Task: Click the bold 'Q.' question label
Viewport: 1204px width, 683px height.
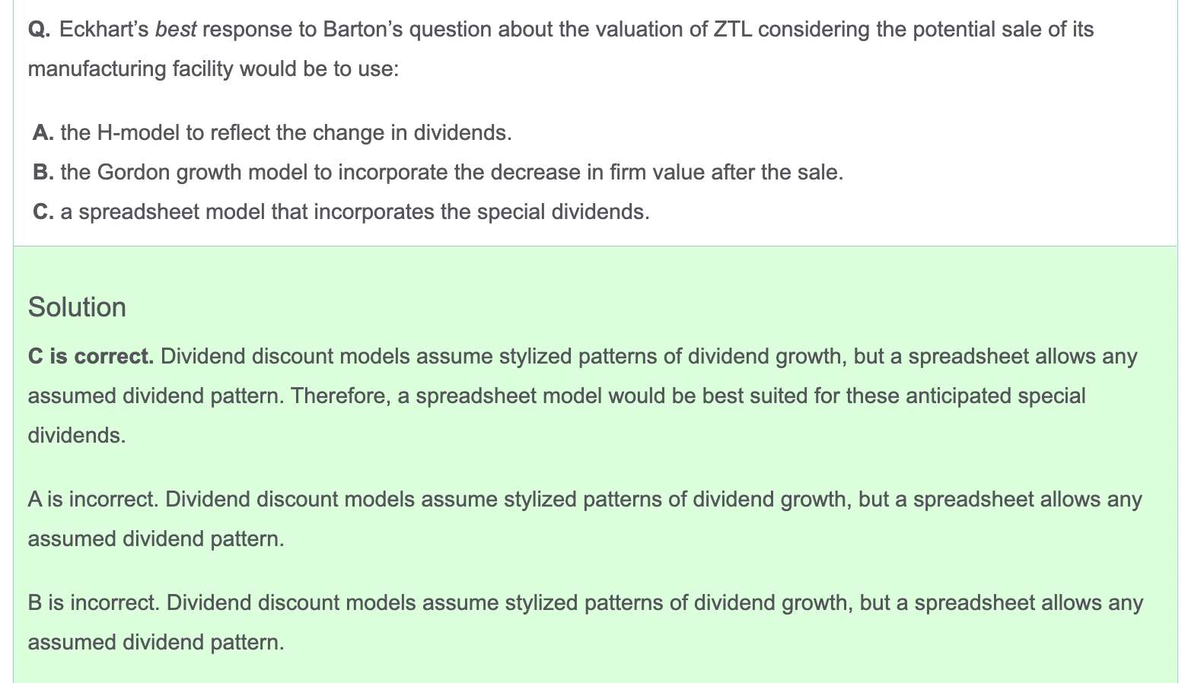Action: 40,30
